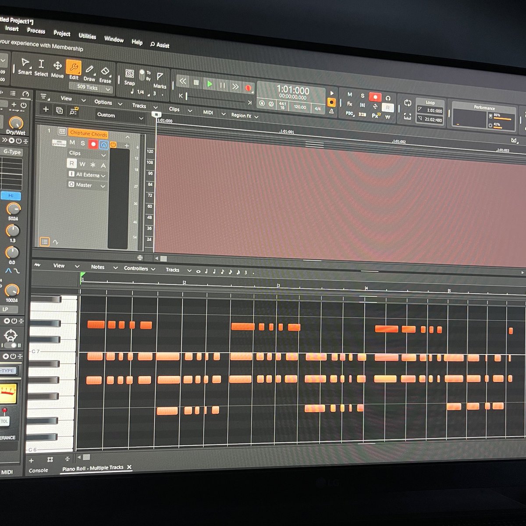Rewind transport to start
The image size is (526, 526).
(x=183, y=82)
